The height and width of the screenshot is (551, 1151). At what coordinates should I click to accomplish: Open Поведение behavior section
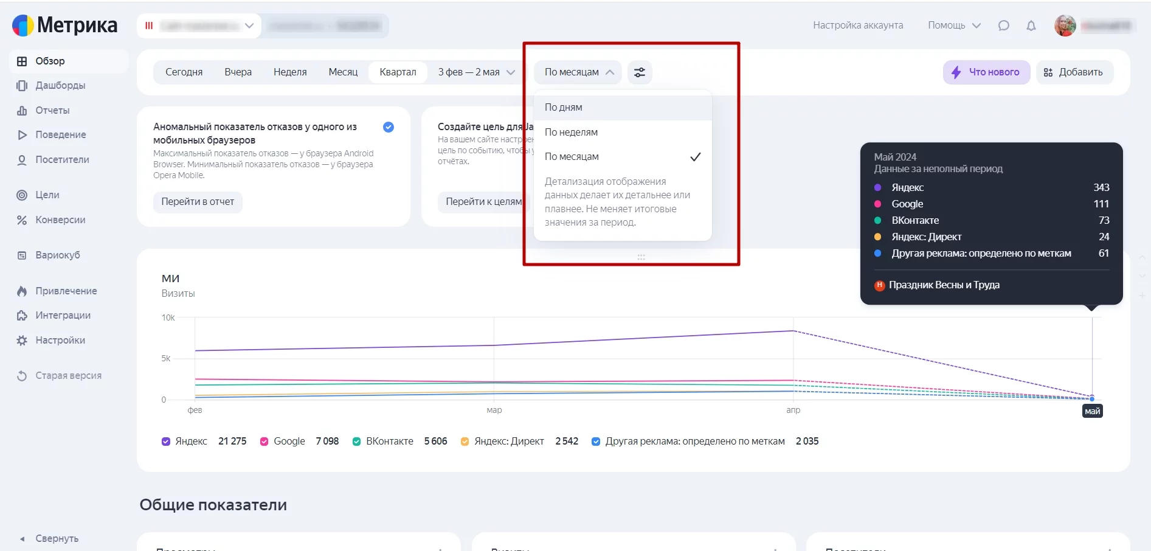61,134
